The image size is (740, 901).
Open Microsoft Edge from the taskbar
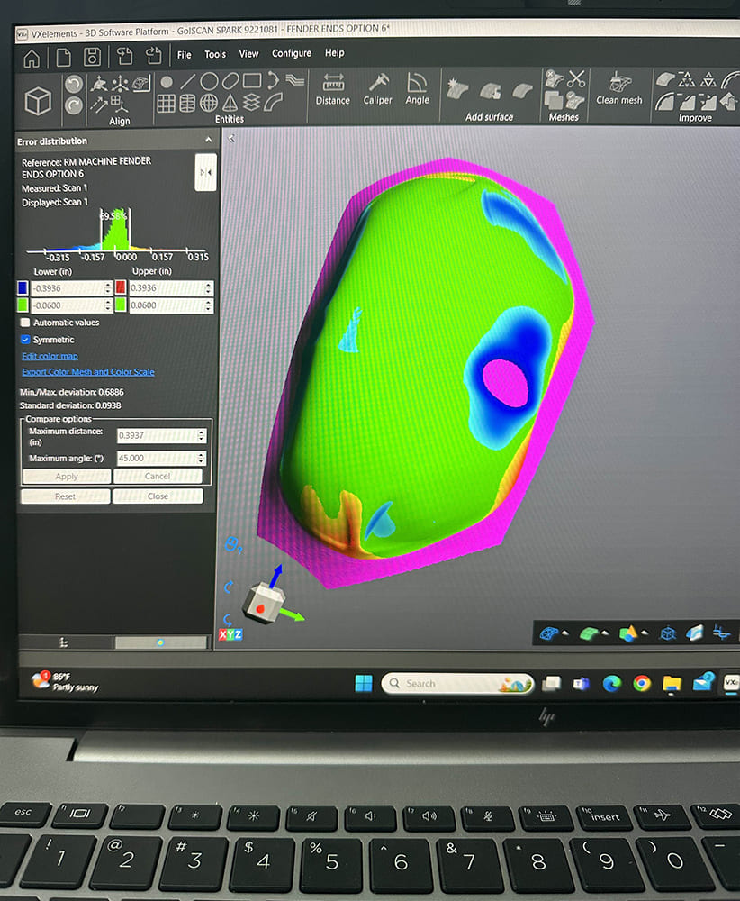coord(612,683)
